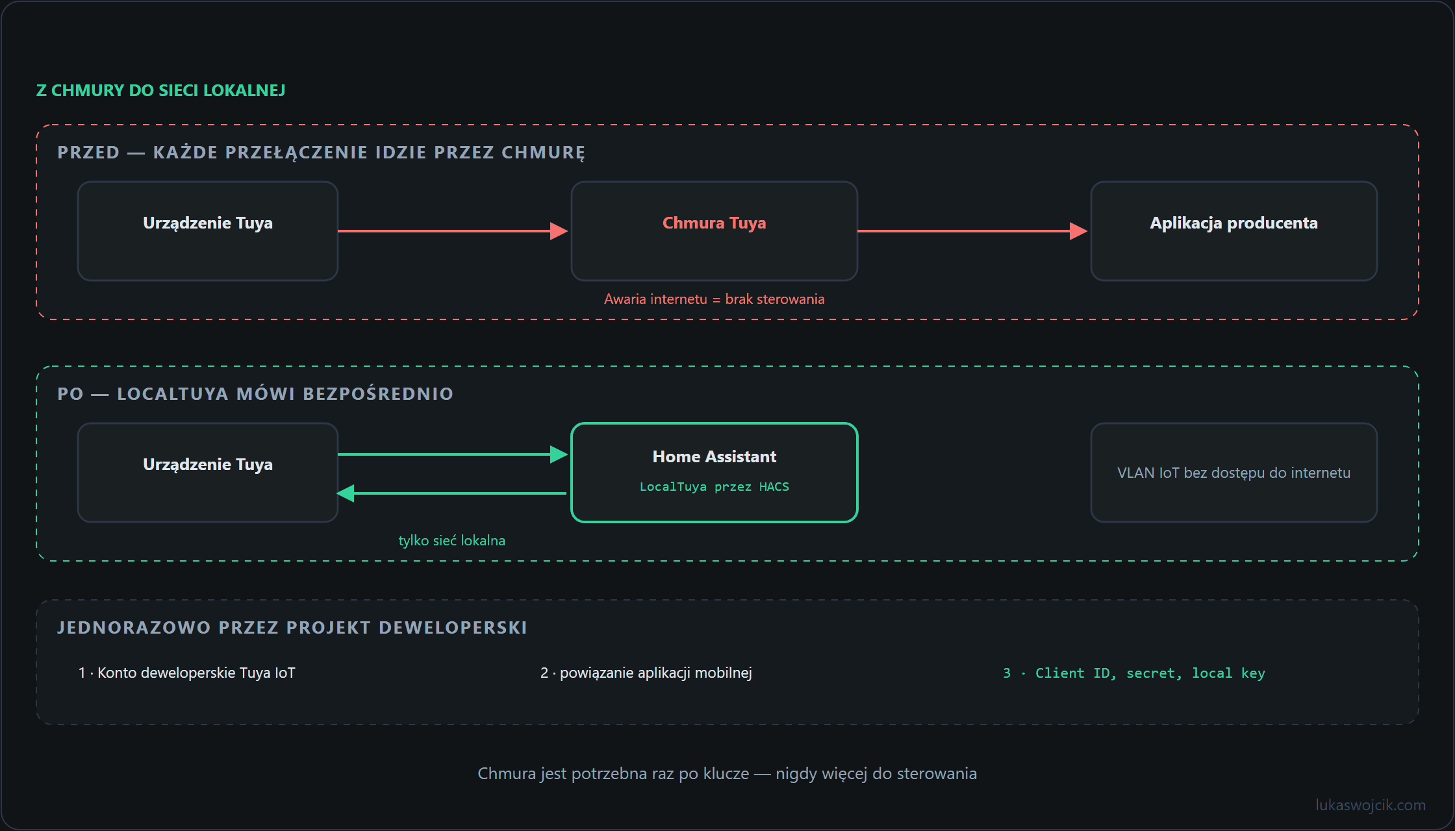
Task: Click the heading "JEDNORAZOWO PRZEZ PROJEKT DEWELOPERSKI"
Action: point(292,628)
